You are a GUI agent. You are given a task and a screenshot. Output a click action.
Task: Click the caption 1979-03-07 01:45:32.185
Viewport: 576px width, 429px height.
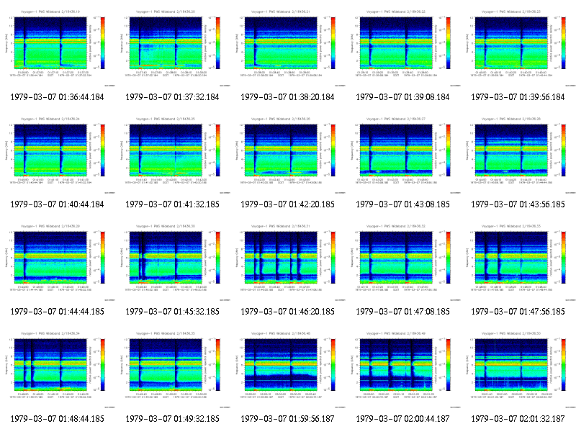click(172, 312)
